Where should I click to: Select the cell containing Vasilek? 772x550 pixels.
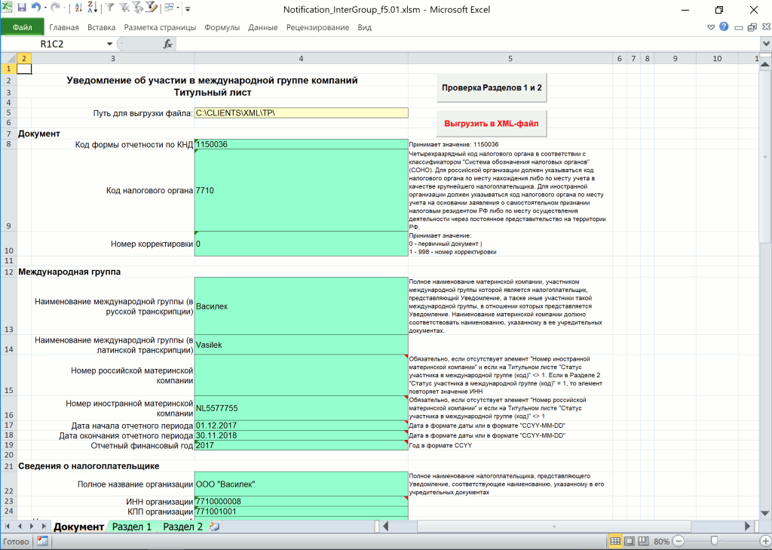(302, 345)
